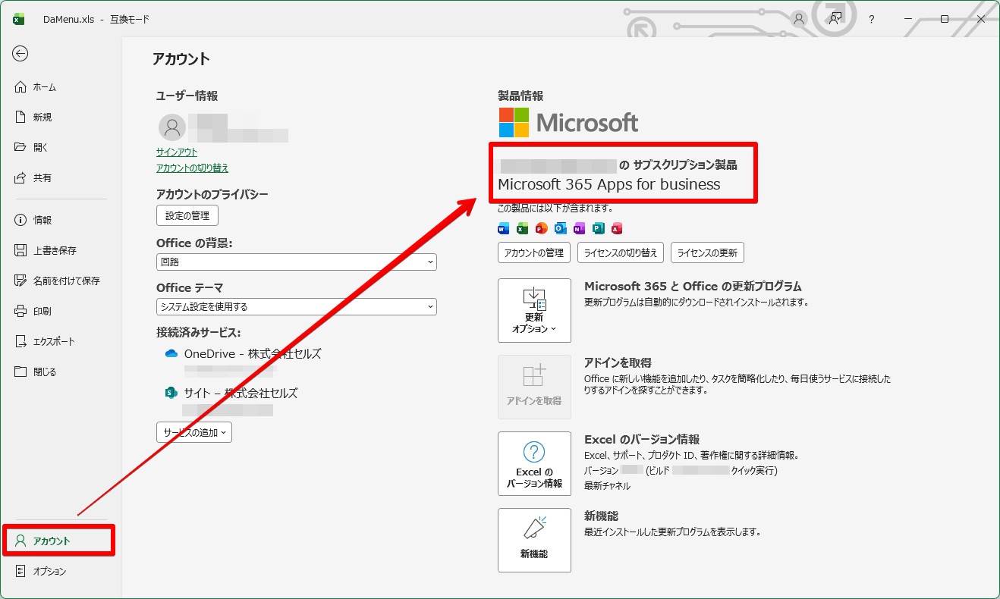The width and height of the screenshot is (1000, 599).
Task: Open the 開く (Open) page
Action: point(32,148)
